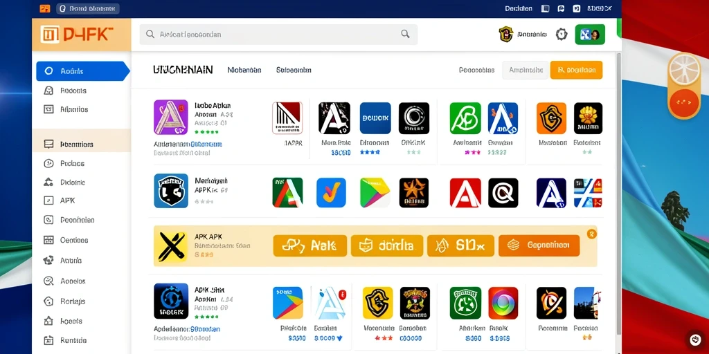Open the black icon with white @ symbol

coord(503,192)
